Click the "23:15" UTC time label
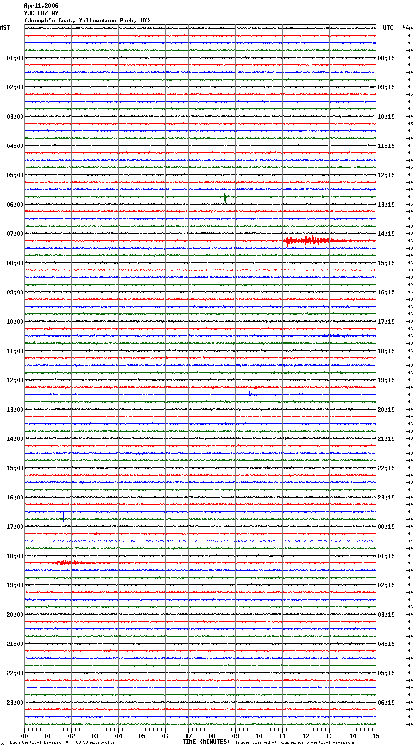This screenshot has width=415, height=749. 386,498
